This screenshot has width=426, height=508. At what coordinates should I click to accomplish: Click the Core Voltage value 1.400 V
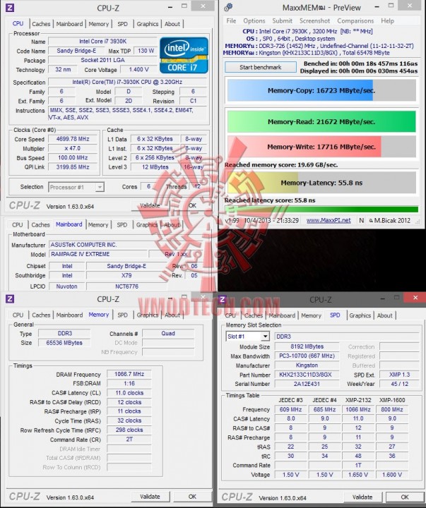[x=138, y=69]
